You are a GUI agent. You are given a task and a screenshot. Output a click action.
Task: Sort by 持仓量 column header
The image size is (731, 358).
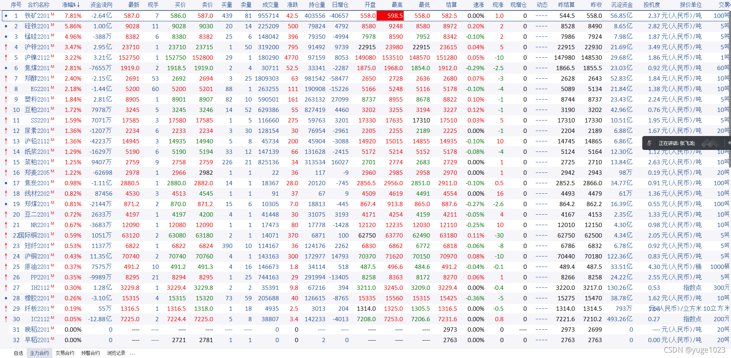point(317,5)
